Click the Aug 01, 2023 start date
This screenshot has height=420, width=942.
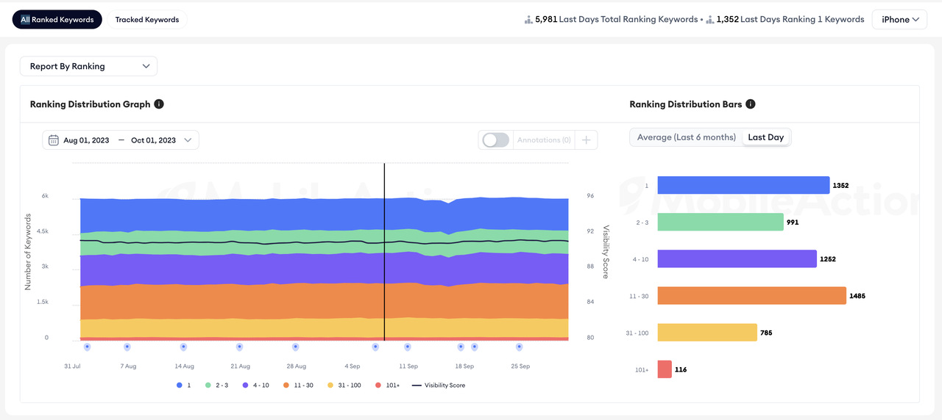86,140
